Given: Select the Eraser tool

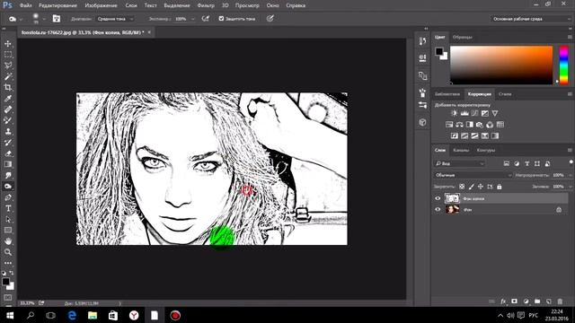Looking at the screenshot, I should click(8, 153).
